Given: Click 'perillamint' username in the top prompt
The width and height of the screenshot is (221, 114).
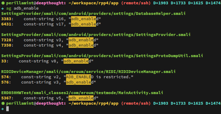Looking at the screenshot, I should 20,3.
